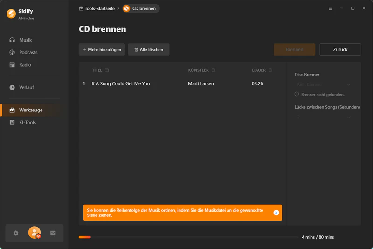Maximize the Sidify window
373x249 pixels.
click(353, 8)
